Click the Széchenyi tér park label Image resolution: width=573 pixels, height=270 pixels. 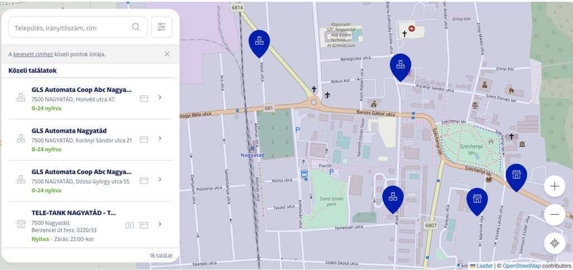click(x=471, y=150)
